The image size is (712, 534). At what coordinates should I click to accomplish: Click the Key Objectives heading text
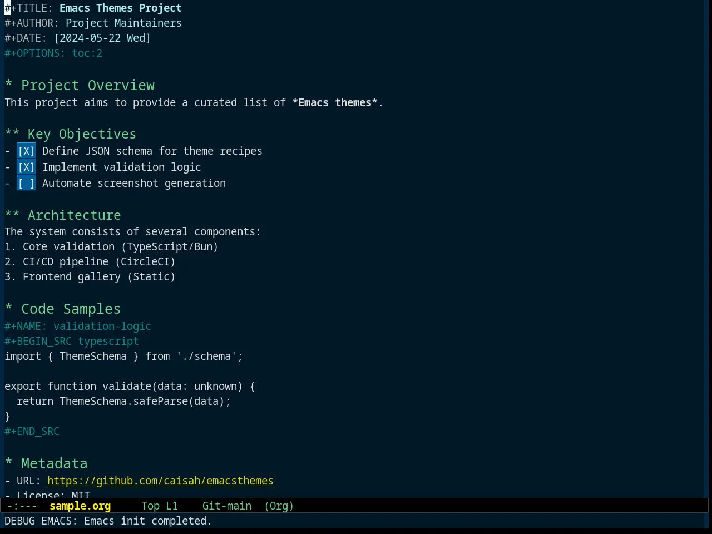point(82,134)
